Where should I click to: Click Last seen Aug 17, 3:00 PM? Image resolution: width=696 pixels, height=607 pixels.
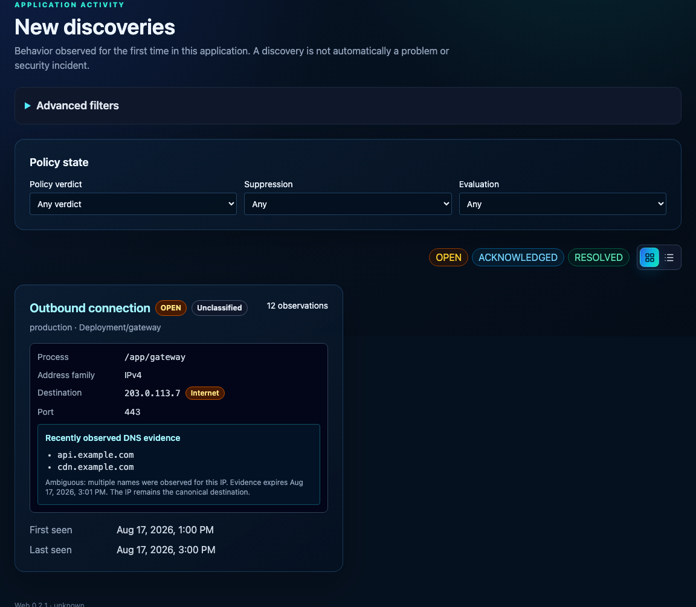pos(166,550)
